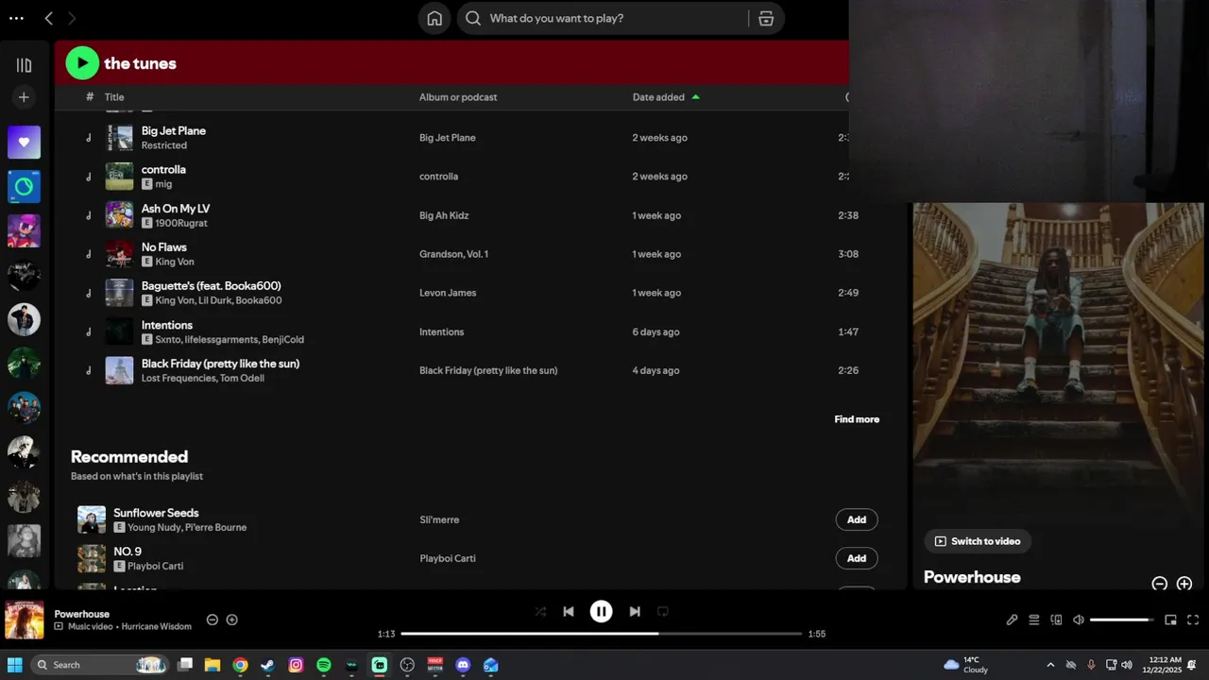Click now playing Powerhouse cover art
This screenshot has height=680, width=1209.
[x=25, y=620]
